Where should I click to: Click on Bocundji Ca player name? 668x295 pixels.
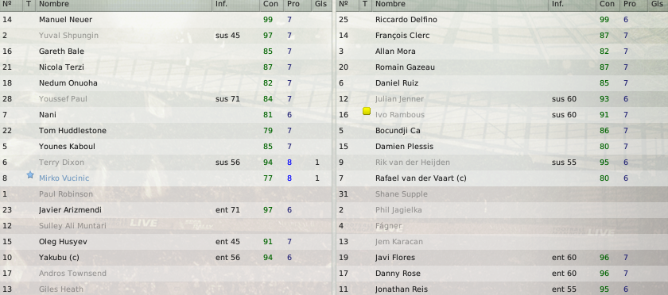(x=398, y=131)
